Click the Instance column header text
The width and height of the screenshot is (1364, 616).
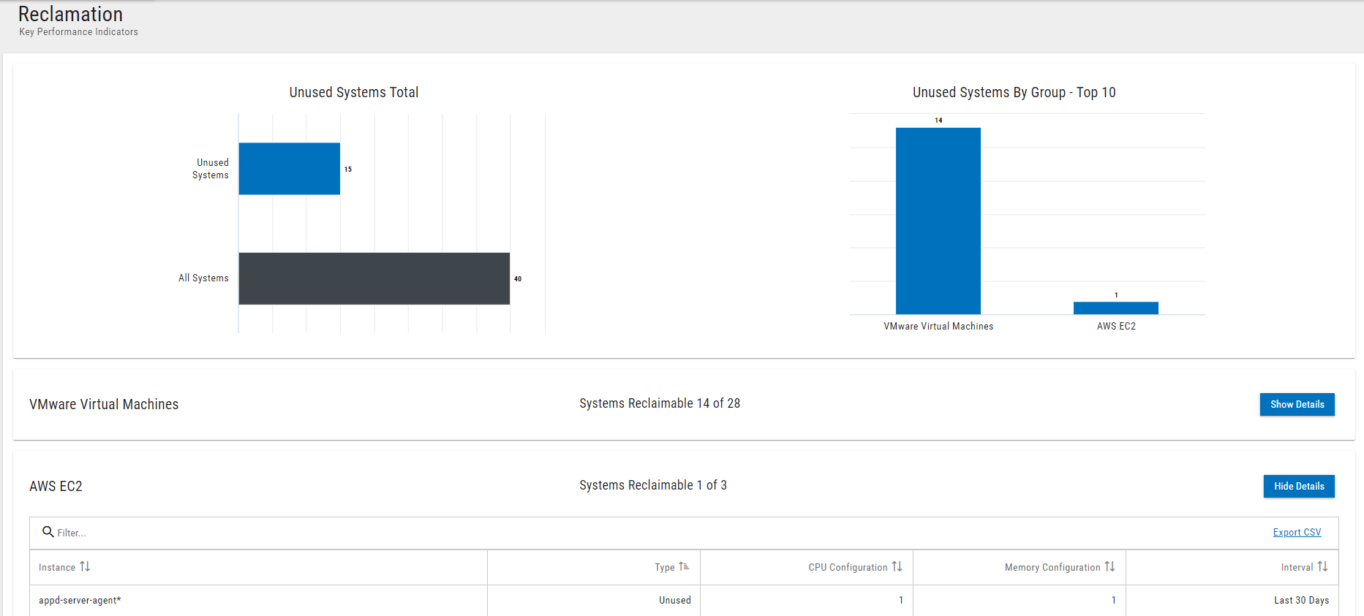[x=57, y=568]
